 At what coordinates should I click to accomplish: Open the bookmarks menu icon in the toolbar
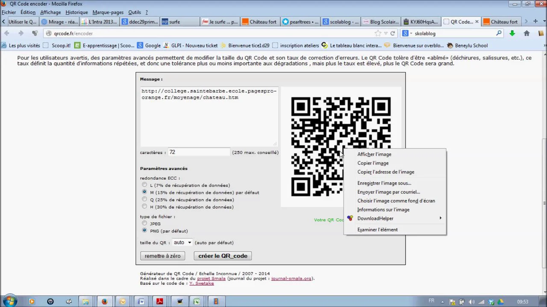coord(541,33)
